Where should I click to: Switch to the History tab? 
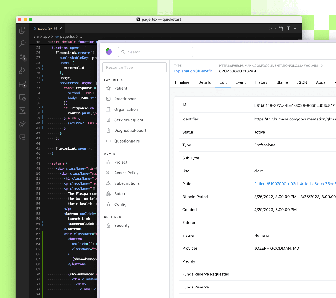(261, 82)
